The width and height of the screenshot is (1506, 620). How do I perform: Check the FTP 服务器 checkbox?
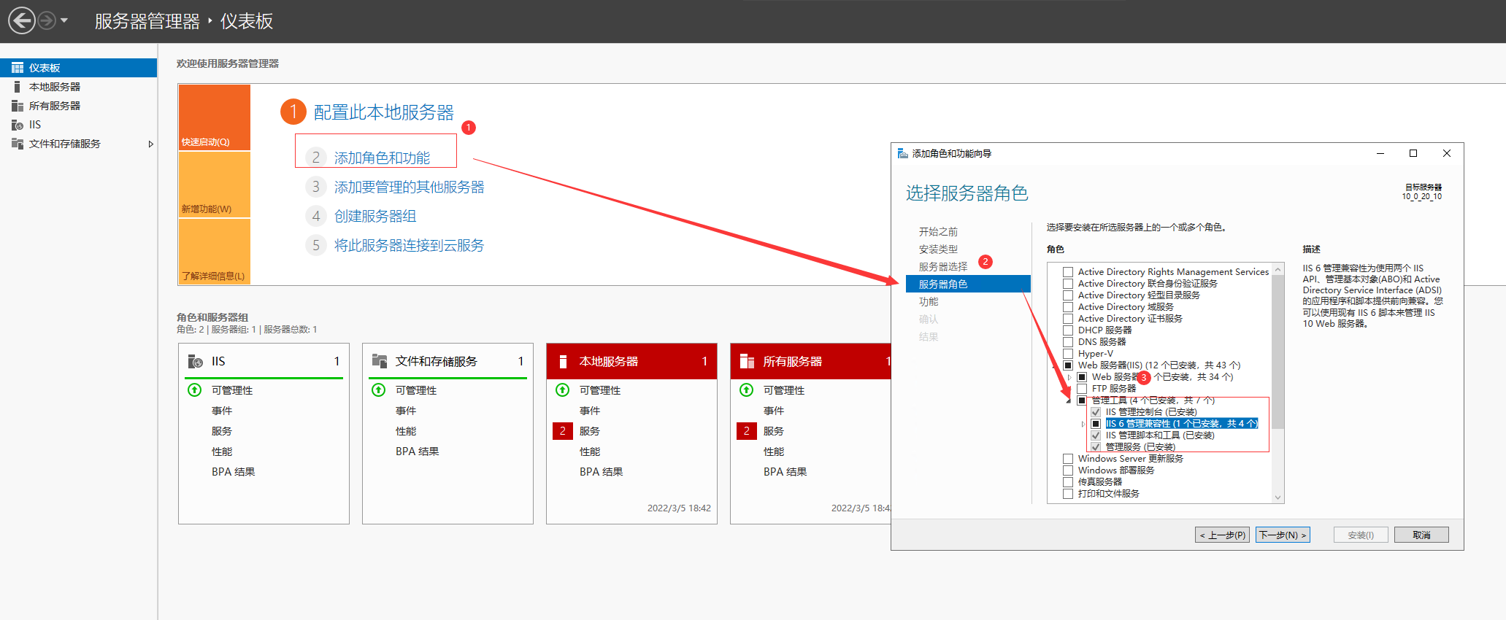click(x=1082, y=389)
